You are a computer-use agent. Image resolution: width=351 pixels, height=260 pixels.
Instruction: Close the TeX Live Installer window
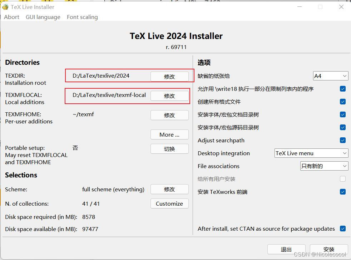pyautogui.click(x=341, y=7)
